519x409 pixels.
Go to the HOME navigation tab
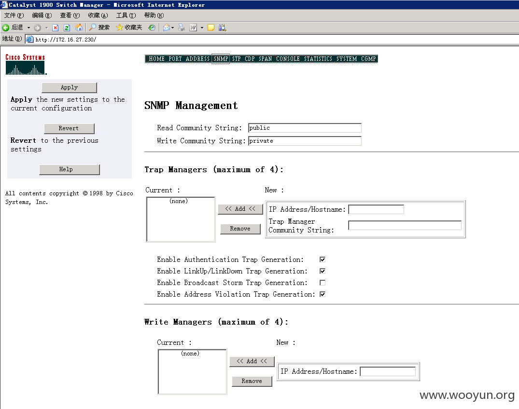click(x=156, y=59)
